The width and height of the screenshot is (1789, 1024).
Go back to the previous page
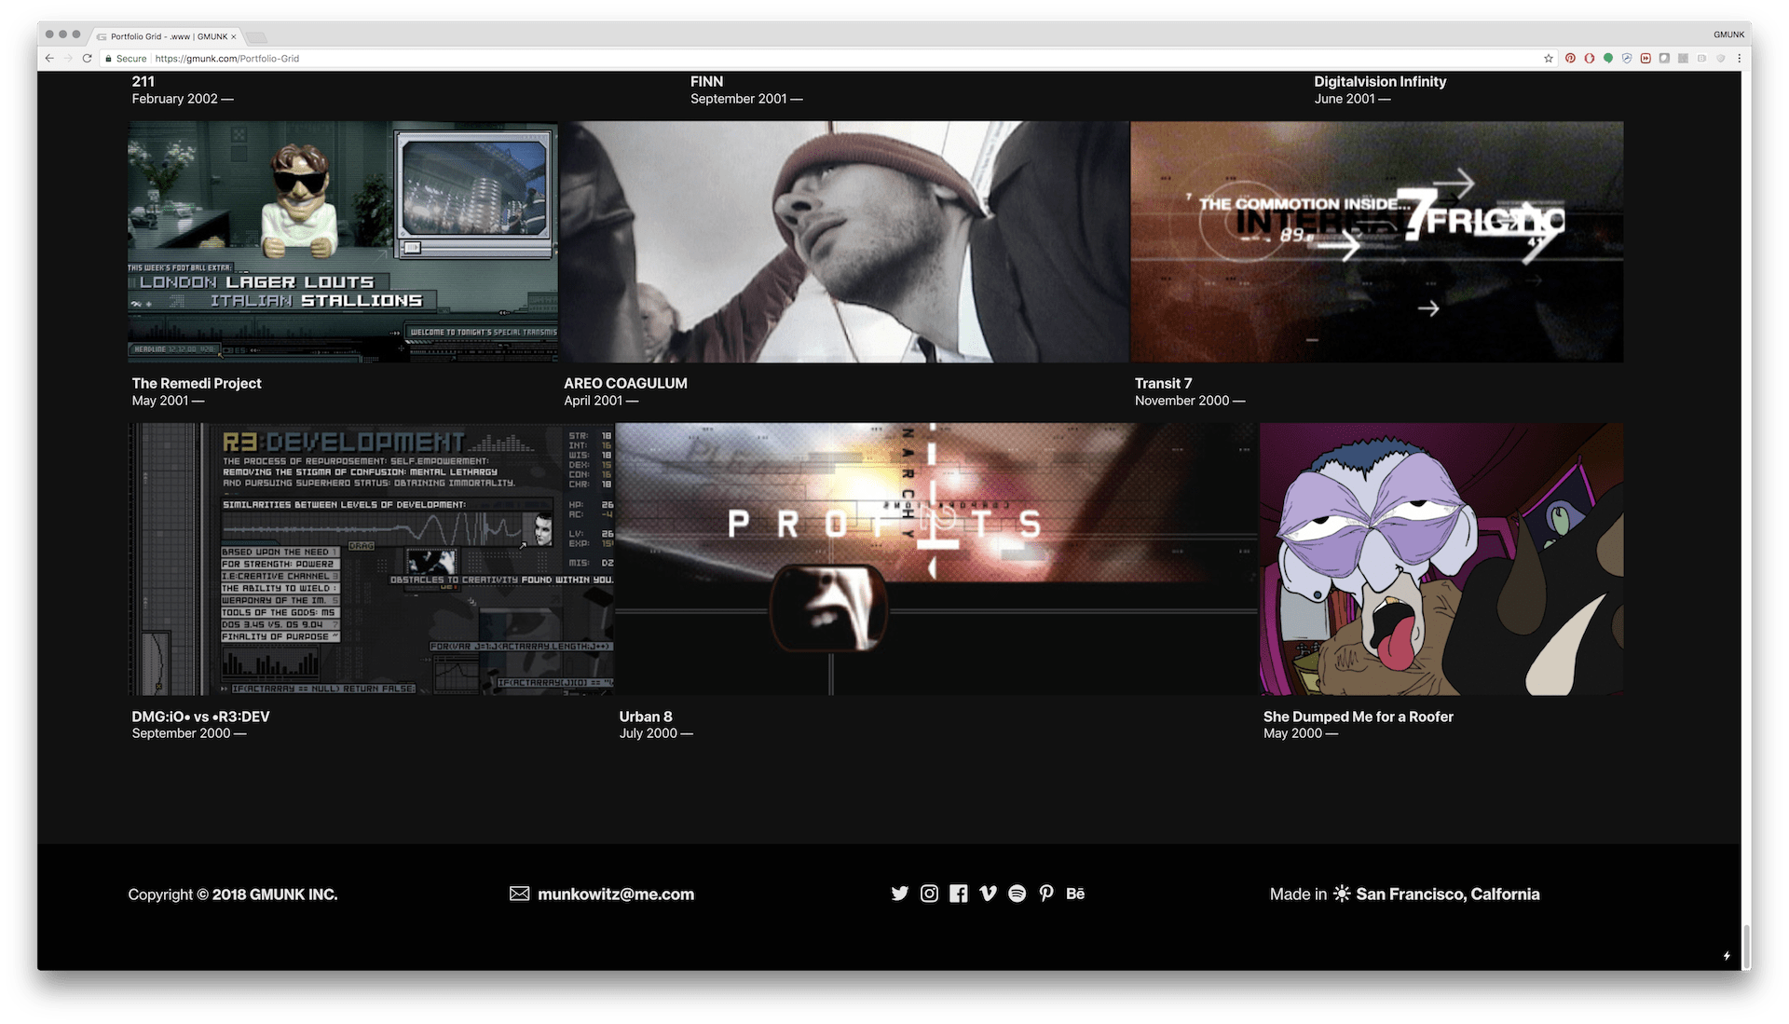(48, 58)
